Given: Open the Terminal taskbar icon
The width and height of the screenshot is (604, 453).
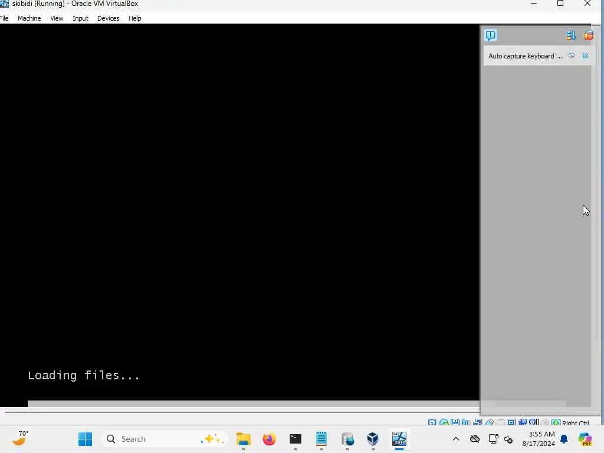Looking at the screenshot, I should (296, 439).
